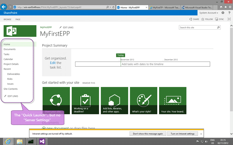Open Tasks in Quick Launch
The image size is (233, 145).
click(6, 54)
